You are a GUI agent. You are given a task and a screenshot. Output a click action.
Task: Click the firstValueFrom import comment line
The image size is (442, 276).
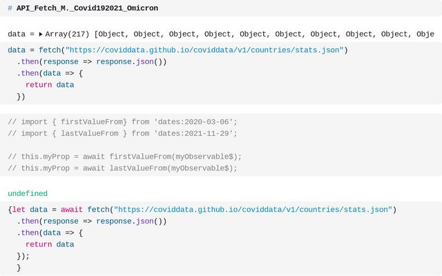tap(123, 121)
